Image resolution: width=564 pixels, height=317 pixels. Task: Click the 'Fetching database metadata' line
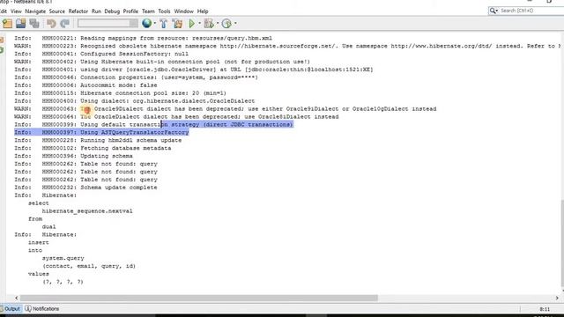(x=93, y=148)
